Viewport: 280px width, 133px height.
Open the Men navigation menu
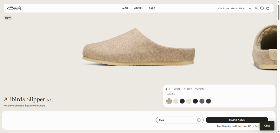(x=125, y=8)
